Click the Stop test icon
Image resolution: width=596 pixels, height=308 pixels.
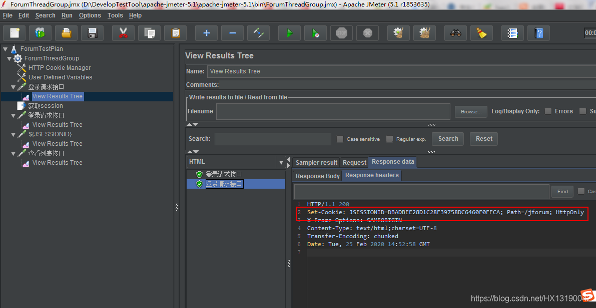pos(341,33)
